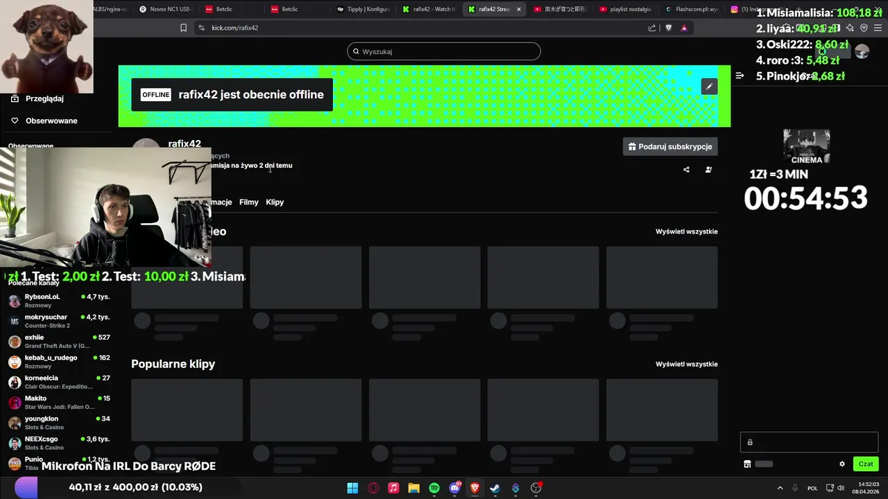This screenshot has width=888, height=499.
Task: Click the green Czat button
Action: pos(866,464)
